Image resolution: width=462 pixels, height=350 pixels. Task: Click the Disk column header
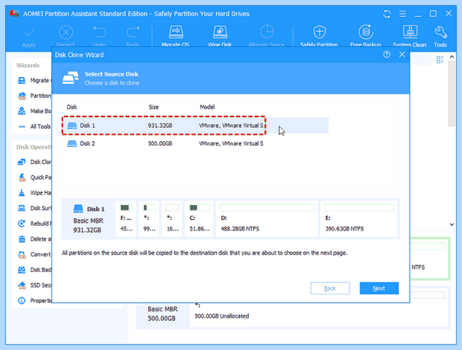click(x=72, y=107)
